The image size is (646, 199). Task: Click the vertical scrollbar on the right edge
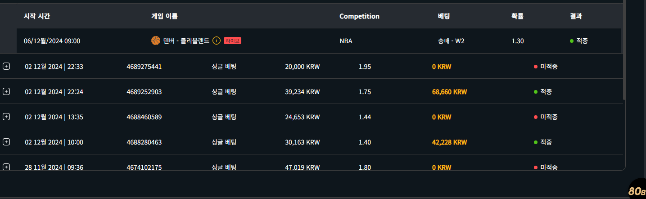tap(624, 50)
